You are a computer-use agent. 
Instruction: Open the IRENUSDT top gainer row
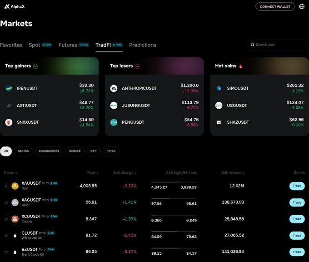tap(49, 88)
